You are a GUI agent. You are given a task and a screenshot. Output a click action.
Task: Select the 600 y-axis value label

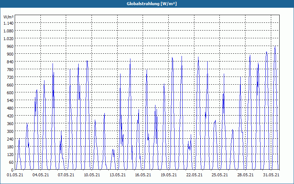click(x=10, y=93)
